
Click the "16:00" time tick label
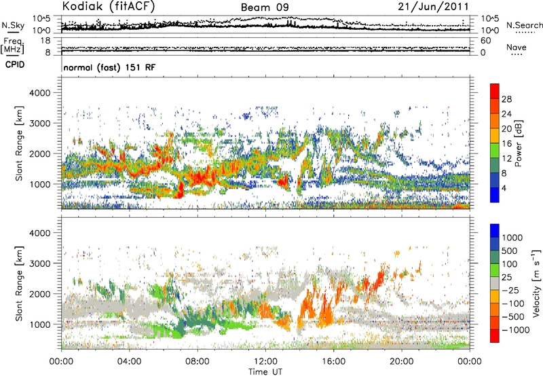[x=333, y=362]
